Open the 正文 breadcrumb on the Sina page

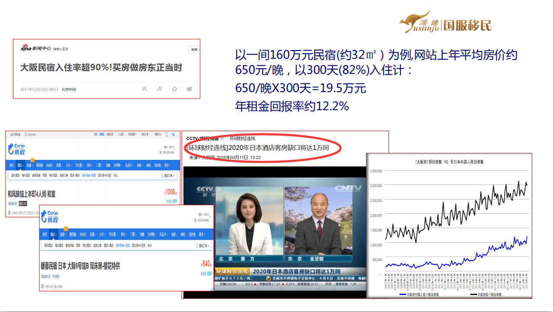pyautogui.click(x=65, y=49)
